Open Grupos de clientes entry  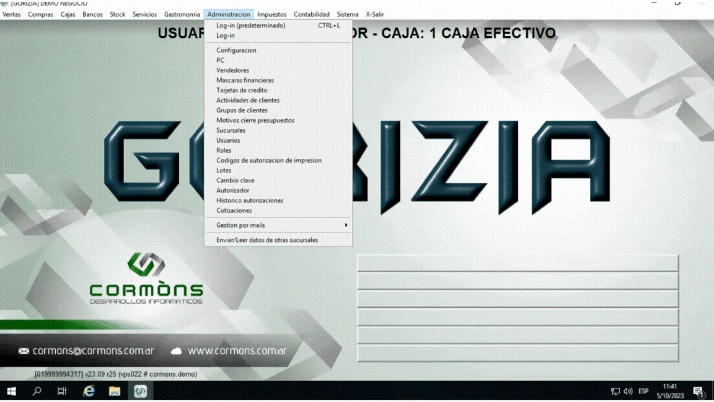(x=278, y=110)
